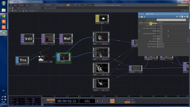Select the particle1 node

[63, 58]
